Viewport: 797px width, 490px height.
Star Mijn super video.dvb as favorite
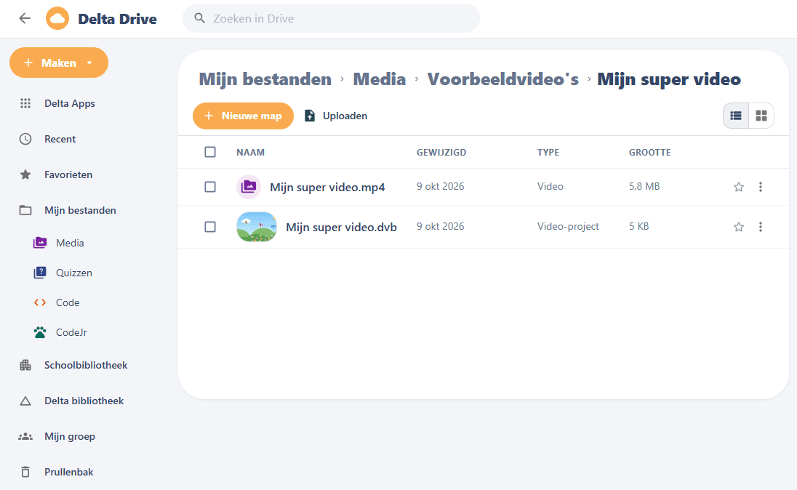click(739, 227)
